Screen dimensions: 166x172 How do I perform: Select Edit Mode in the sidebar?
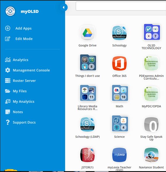point(24,39)
